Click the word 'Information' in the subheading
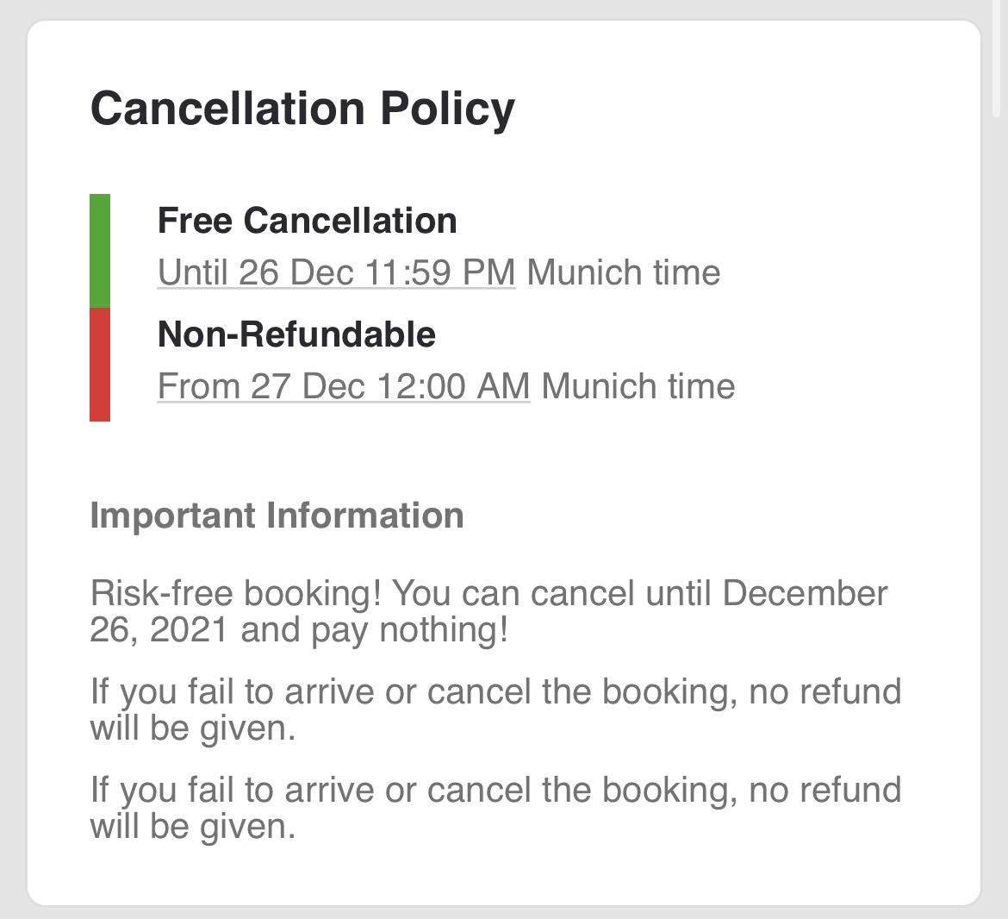1008x919 pixels. pyautogui.click(x=365, y=516)
